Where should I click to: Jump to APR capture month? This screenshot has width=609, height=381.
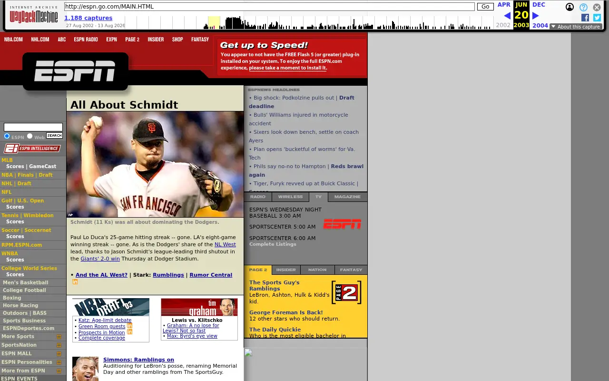click(x=504, y=5)
